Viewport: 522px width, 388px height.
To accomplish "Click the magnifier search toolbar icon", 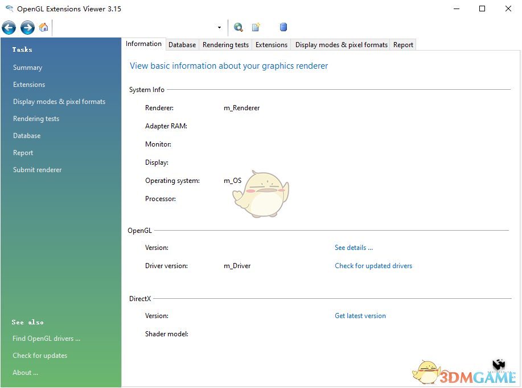I will pyautogui.click(x=238, y=27).
